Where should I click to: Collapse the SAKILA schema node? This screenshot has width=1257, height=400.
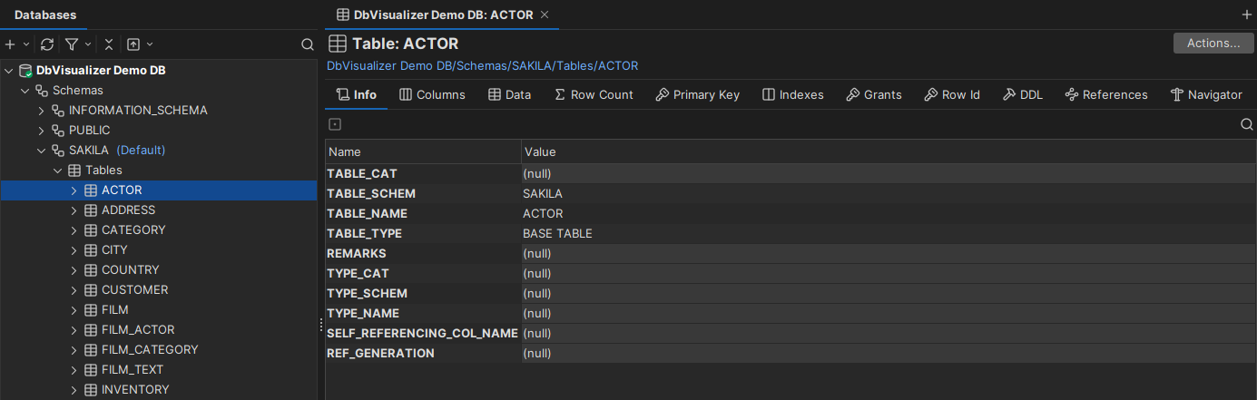42,151
